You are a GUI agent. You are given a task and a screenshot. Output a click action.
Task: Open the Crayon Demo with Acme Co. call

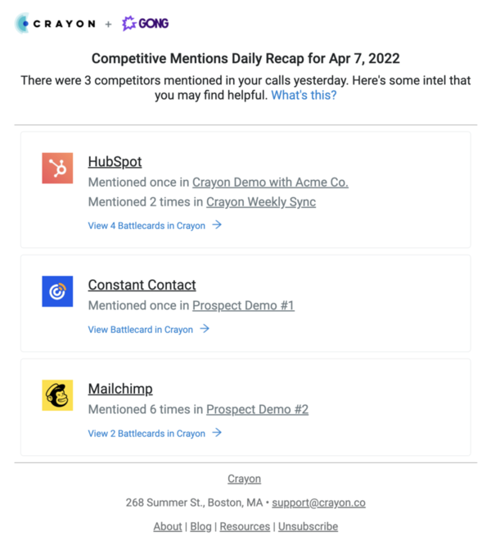[270, 182]
